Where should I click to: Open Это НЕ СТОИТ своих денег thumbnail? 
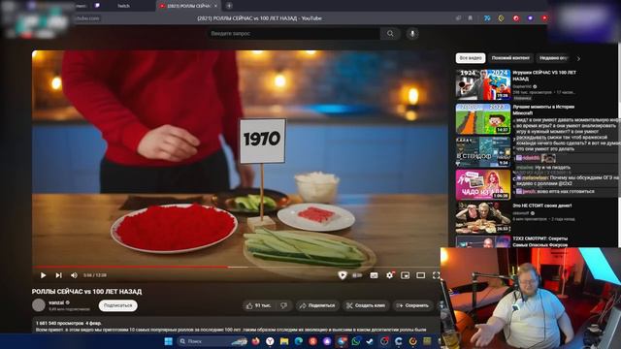point(483,218)
